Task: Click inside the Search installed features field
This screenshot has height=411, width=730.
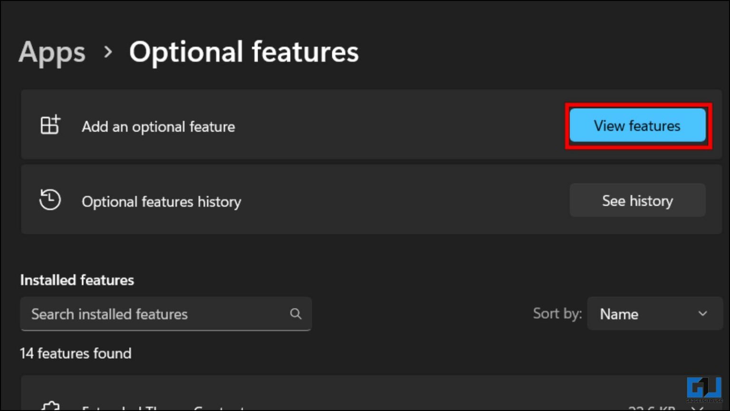Action: [x=143, y=314]
